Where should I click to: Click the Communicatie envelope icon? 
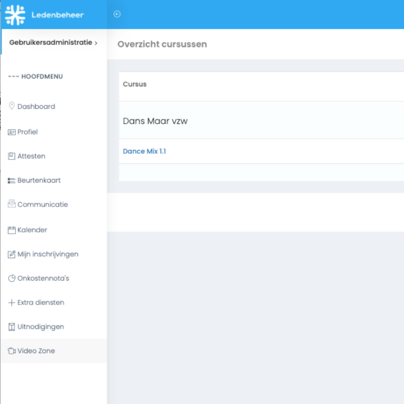11,204
